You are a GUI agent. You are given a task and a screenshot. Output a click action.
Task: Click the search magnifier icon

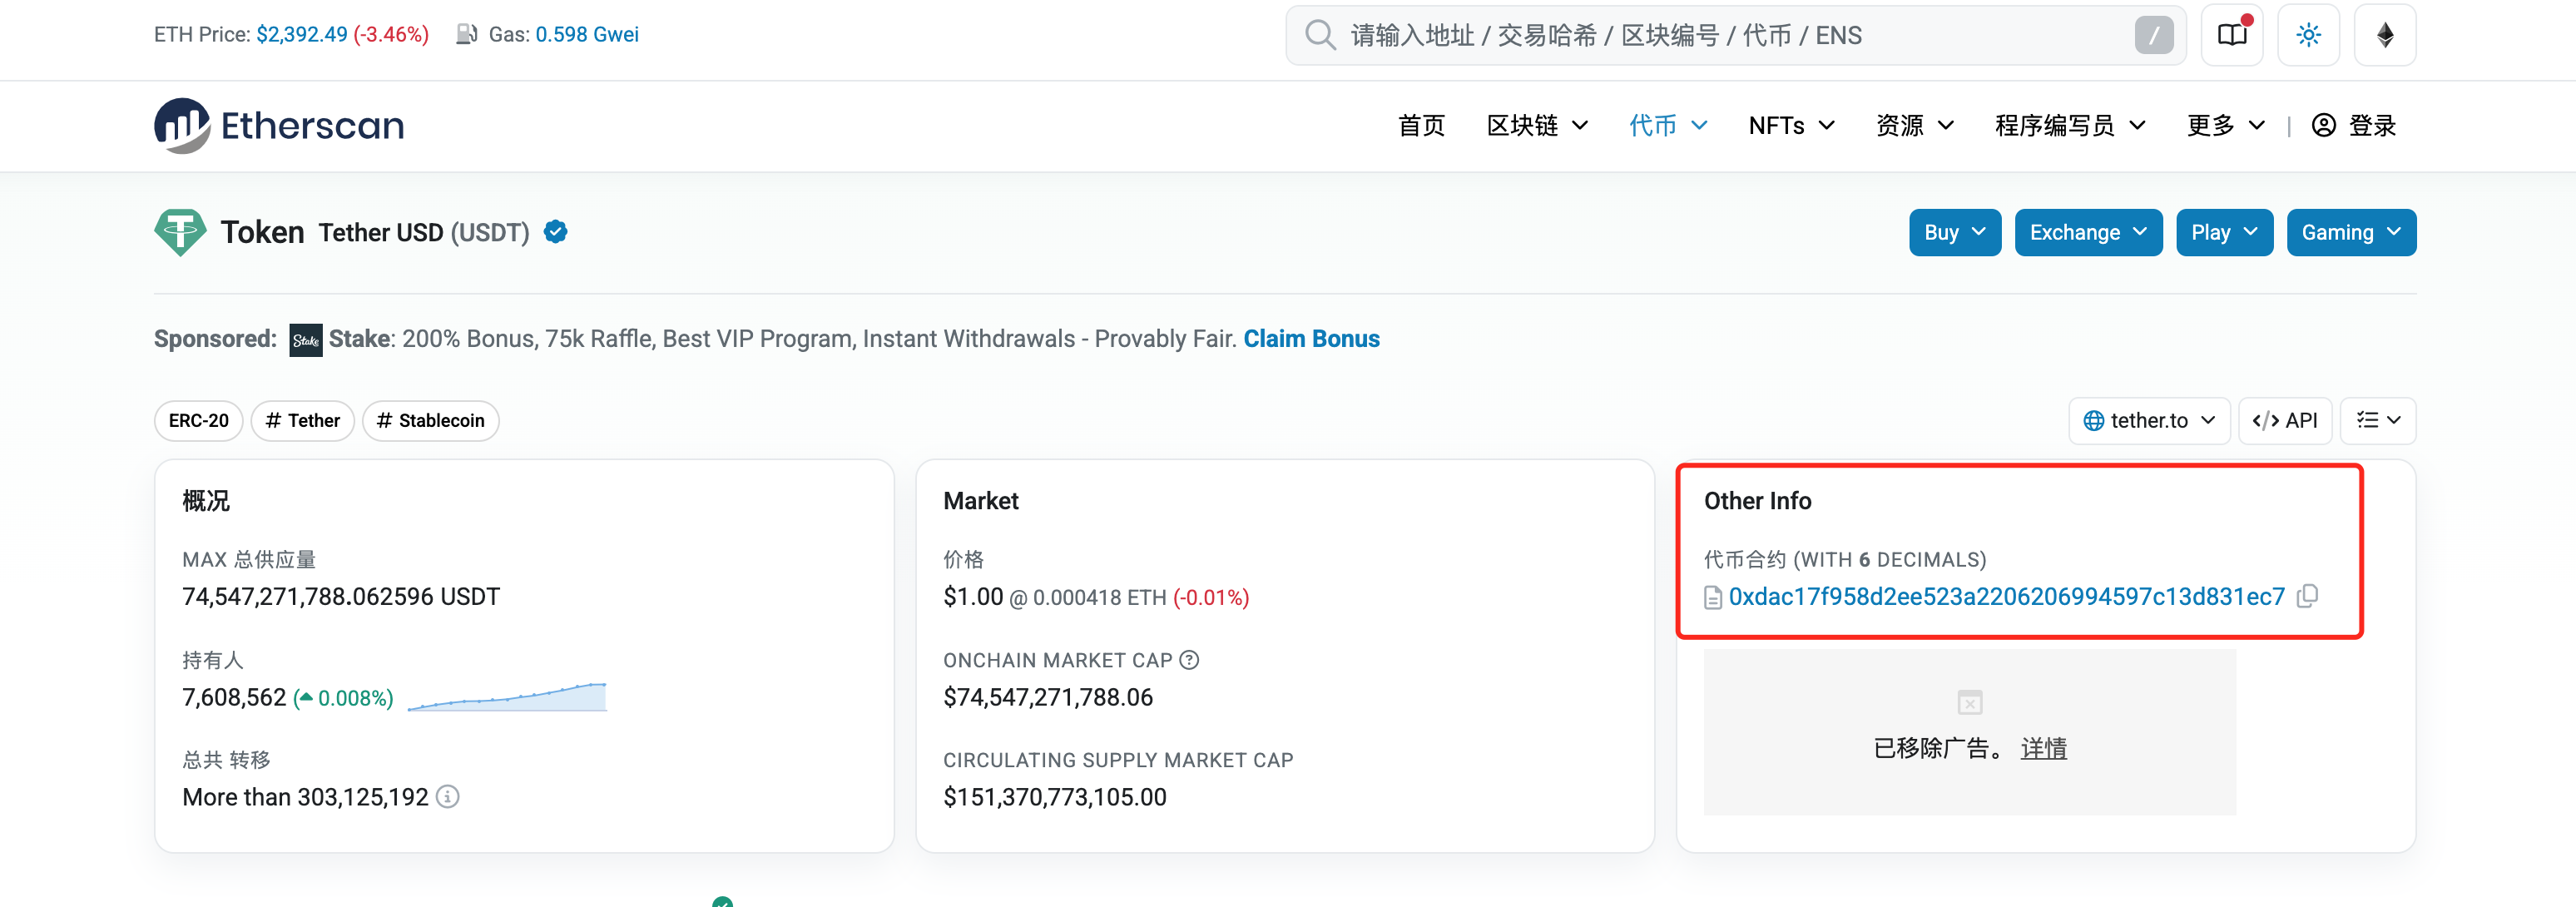click(x=1320, y=35)
